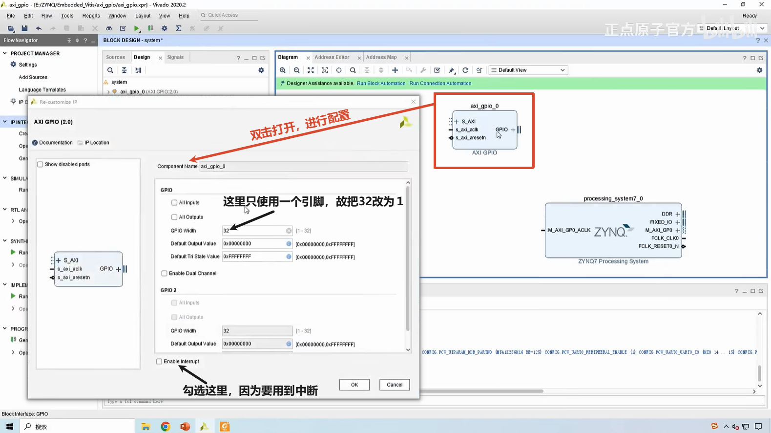
Task: Click the green Run arrow in toolbar
Action: pyautogui.click(x=137, y=28)
